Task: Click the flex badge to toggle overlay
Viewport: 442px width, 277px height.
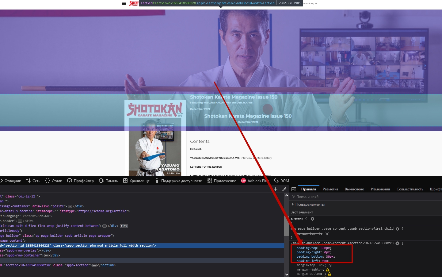Action: [124, 226]
